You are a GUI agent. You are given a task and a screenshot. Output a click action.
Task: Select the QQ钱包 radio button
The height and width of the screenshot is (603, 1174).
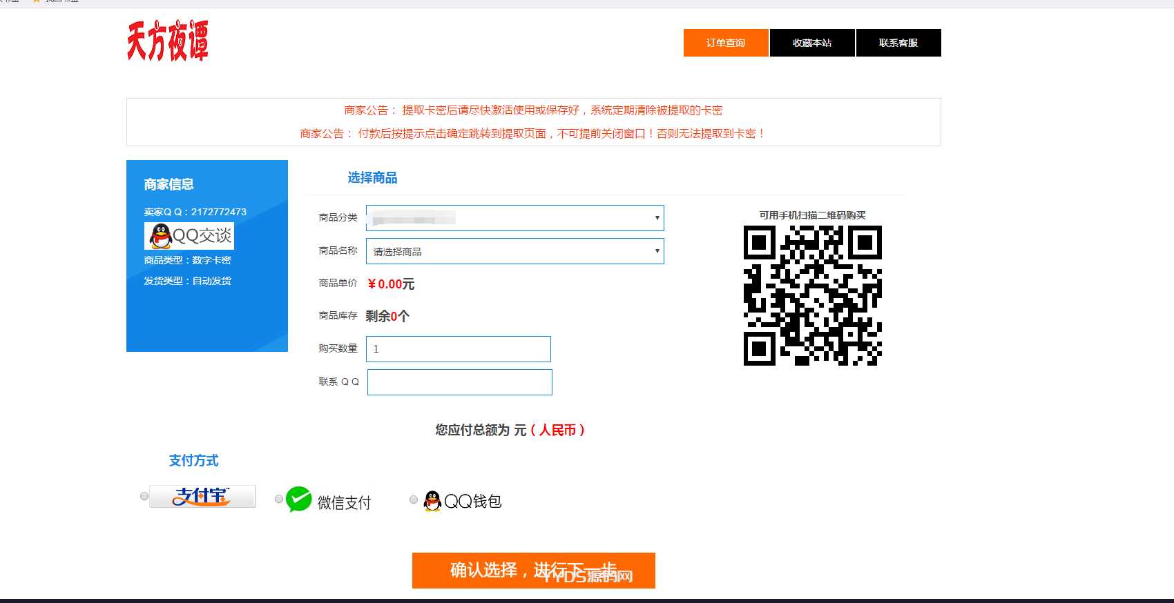tap(413, 500)
